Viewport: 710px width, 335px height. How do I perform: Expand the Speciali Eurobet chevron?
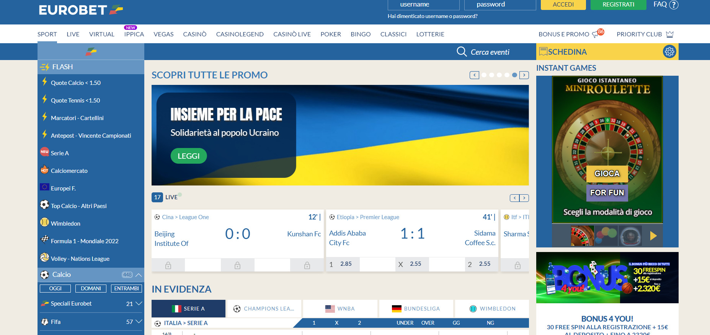click(139, 303)
